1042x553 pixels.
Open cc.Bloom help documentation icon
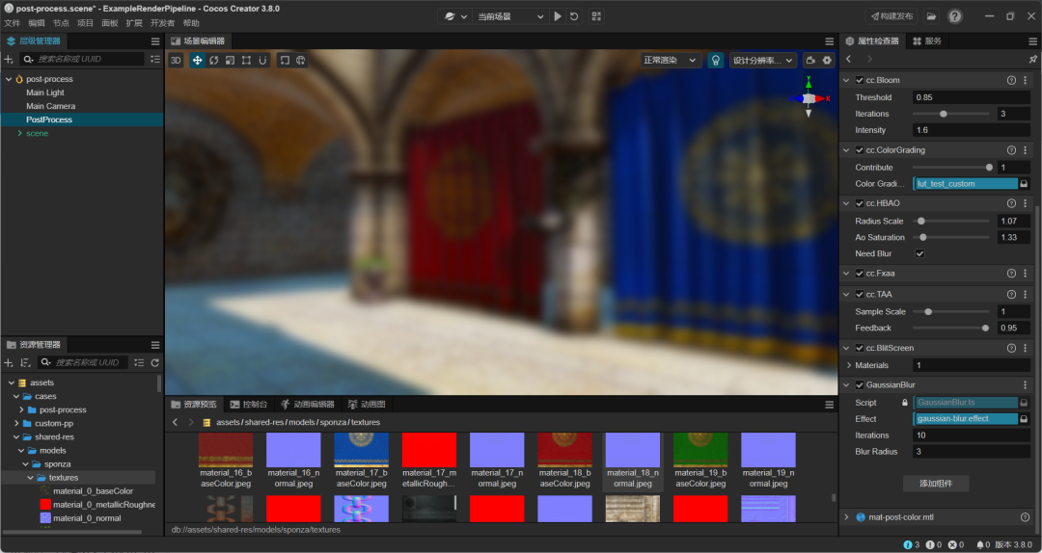click(x=1011, y=80)
